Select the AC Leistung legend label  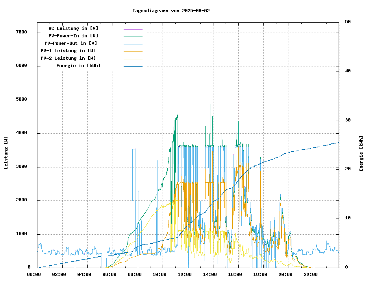pyautogui.click(x=73, y=28)
